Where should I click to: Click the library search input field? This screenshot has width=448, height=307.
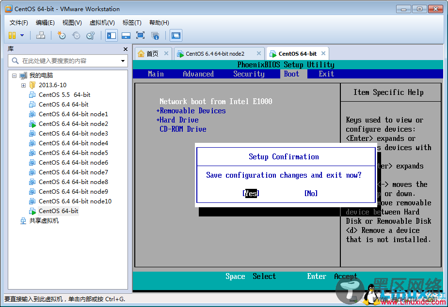click(68, 61)
